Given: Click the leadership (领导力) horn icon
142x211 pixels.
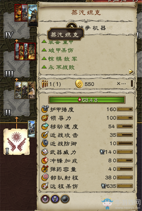Looking at the screenshot, I should point(45,118).
